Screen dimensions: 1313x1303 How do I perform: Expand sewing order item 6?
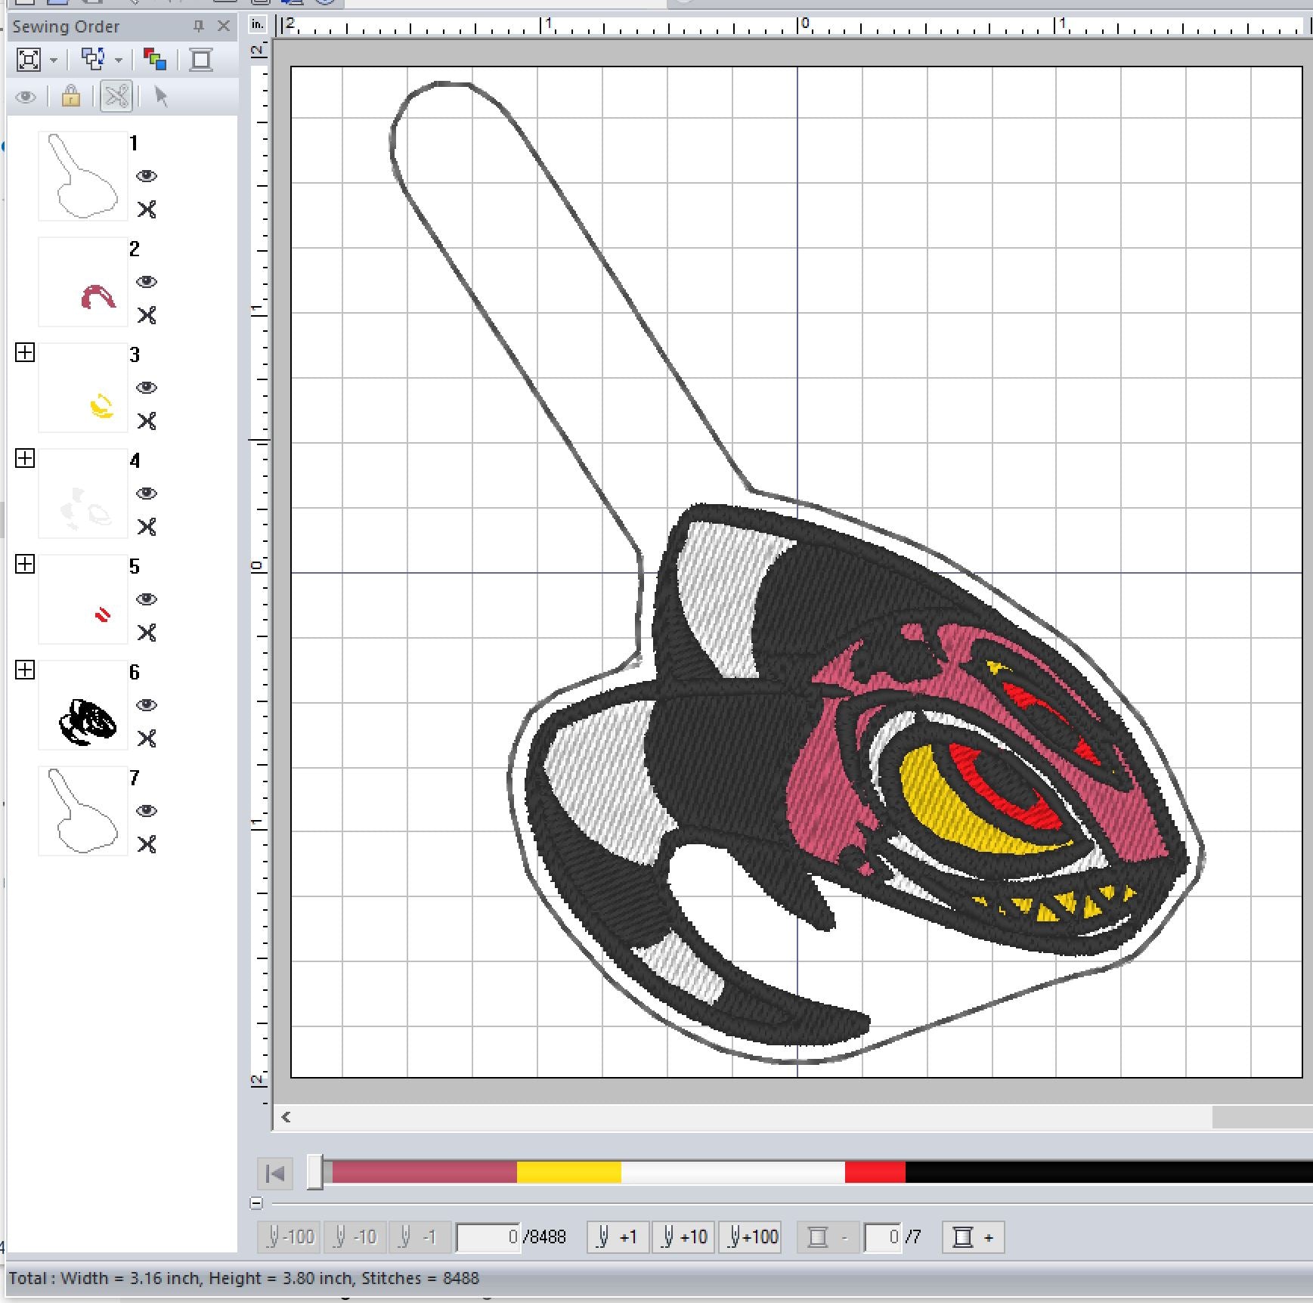click(25, 670)
